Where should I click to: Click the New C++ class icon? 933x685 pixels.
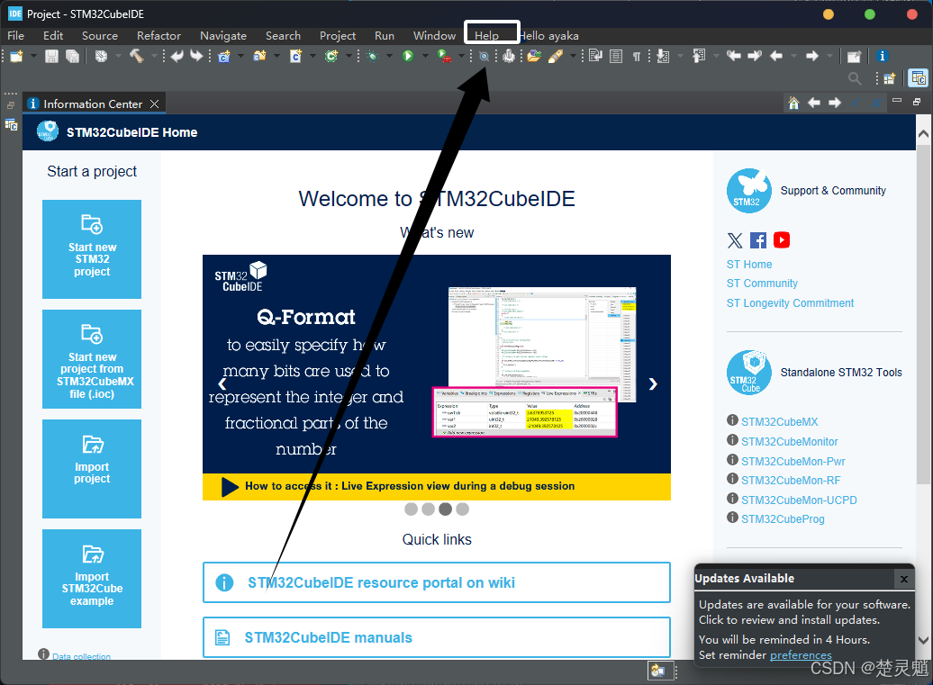coord(331,56)
